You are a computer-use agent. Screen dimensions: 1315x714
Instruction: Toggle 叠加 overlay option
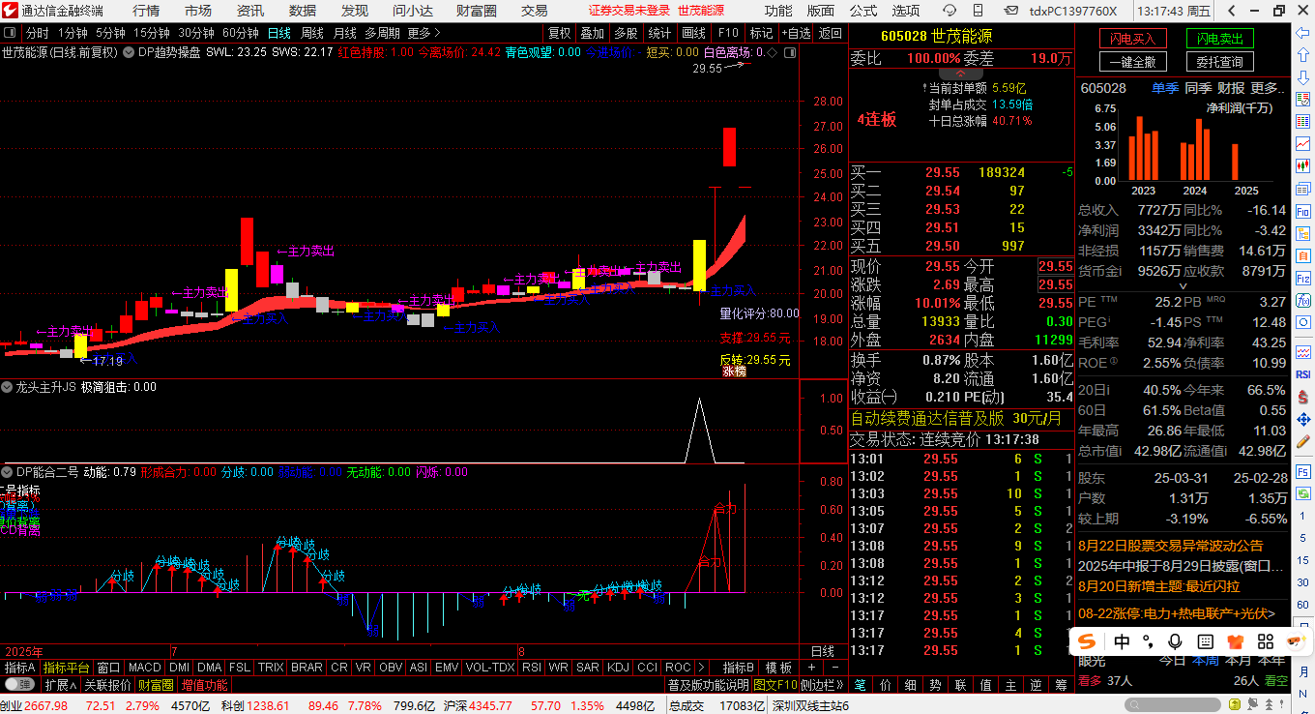[592, 33]
